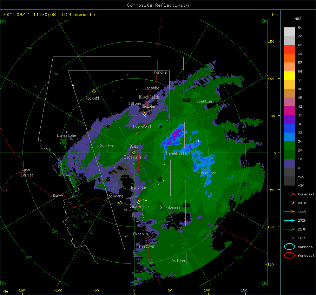Select the cyan 27ZW arrow in the legend
The image size is (316, 295).
289,221
